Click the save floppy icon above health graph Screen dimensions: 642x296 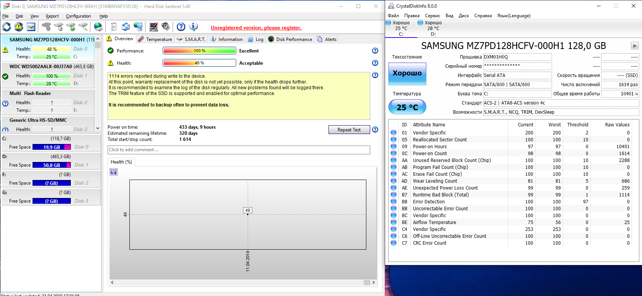click(114, 172)
